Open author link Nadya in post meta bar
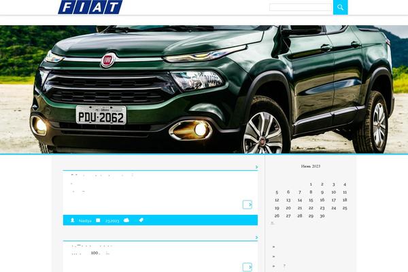Screen dimensions: 408x272 click(x=85, y=221)
